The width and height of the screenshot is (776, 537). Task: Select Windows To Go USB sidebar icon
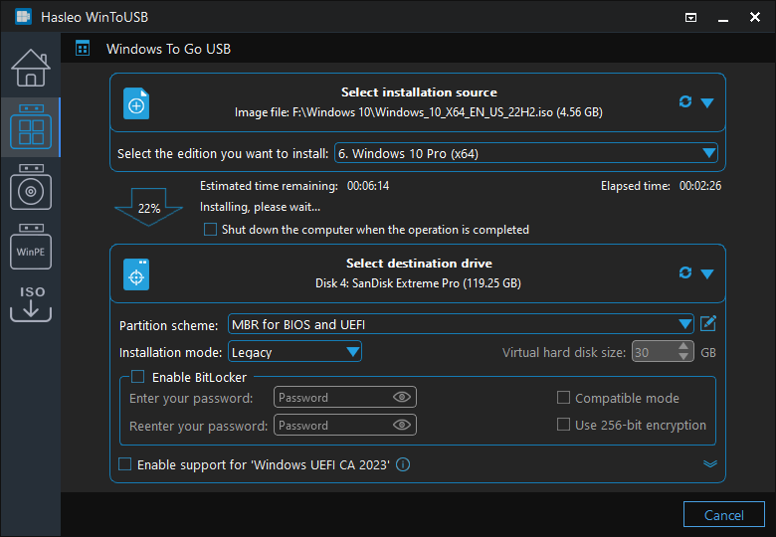point(31,127)
